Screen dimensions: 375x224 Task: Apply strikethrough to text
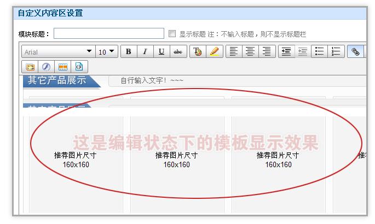178,52
